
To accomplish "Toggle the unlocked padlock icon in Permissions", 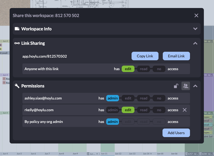I will [176, 86].
